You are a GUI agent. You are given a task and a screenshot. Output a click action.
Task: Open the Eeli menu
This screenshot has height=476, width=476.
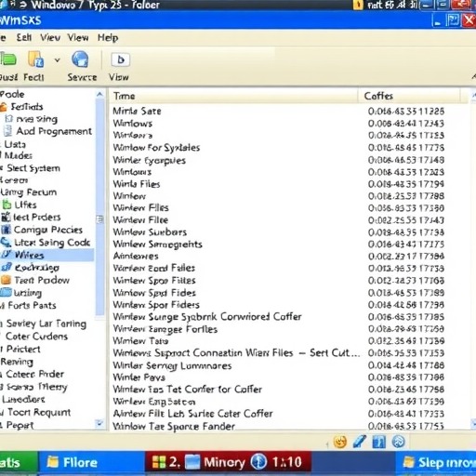24,37
